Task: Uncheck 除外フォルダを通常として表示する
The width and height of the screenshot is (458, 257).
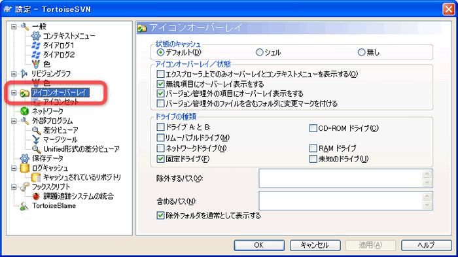Action: (x=160, y=216)
